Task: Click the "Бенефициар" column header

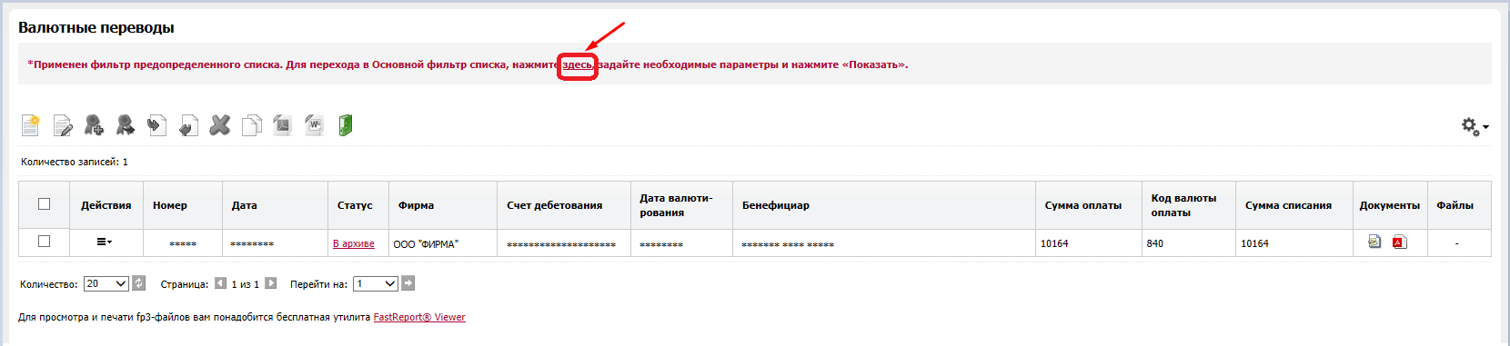Action: coord(776,205)
